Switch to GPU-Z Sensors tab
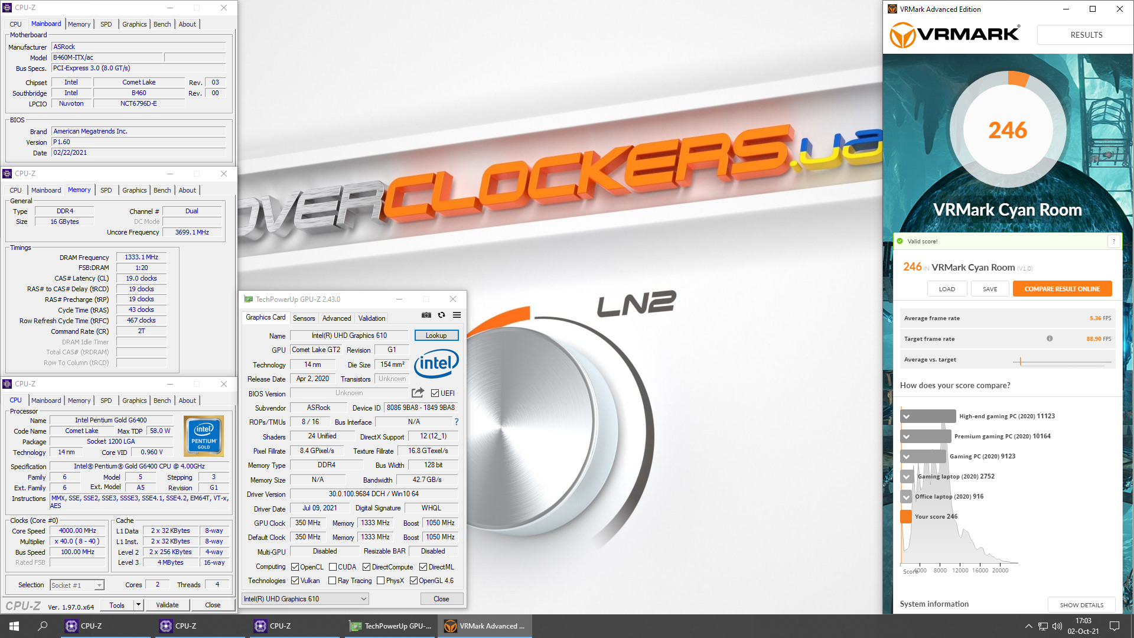1134x638 pixels. pos(304,318)
